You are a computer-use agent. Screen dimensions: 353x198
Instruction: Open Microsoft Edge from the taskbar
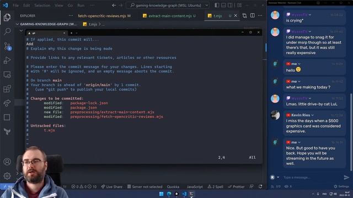pos(169,194)
